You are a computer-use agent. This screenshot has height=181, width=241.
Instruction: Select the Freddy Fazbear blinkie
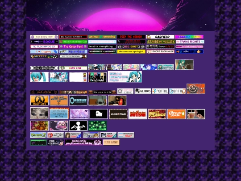click(x=73, y=56)
